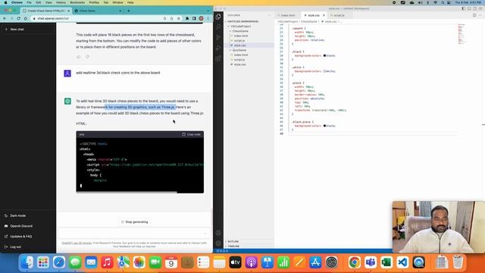Open Run and Debug in VS Code activity bar

pyautogui.click(x=218, y=48)
